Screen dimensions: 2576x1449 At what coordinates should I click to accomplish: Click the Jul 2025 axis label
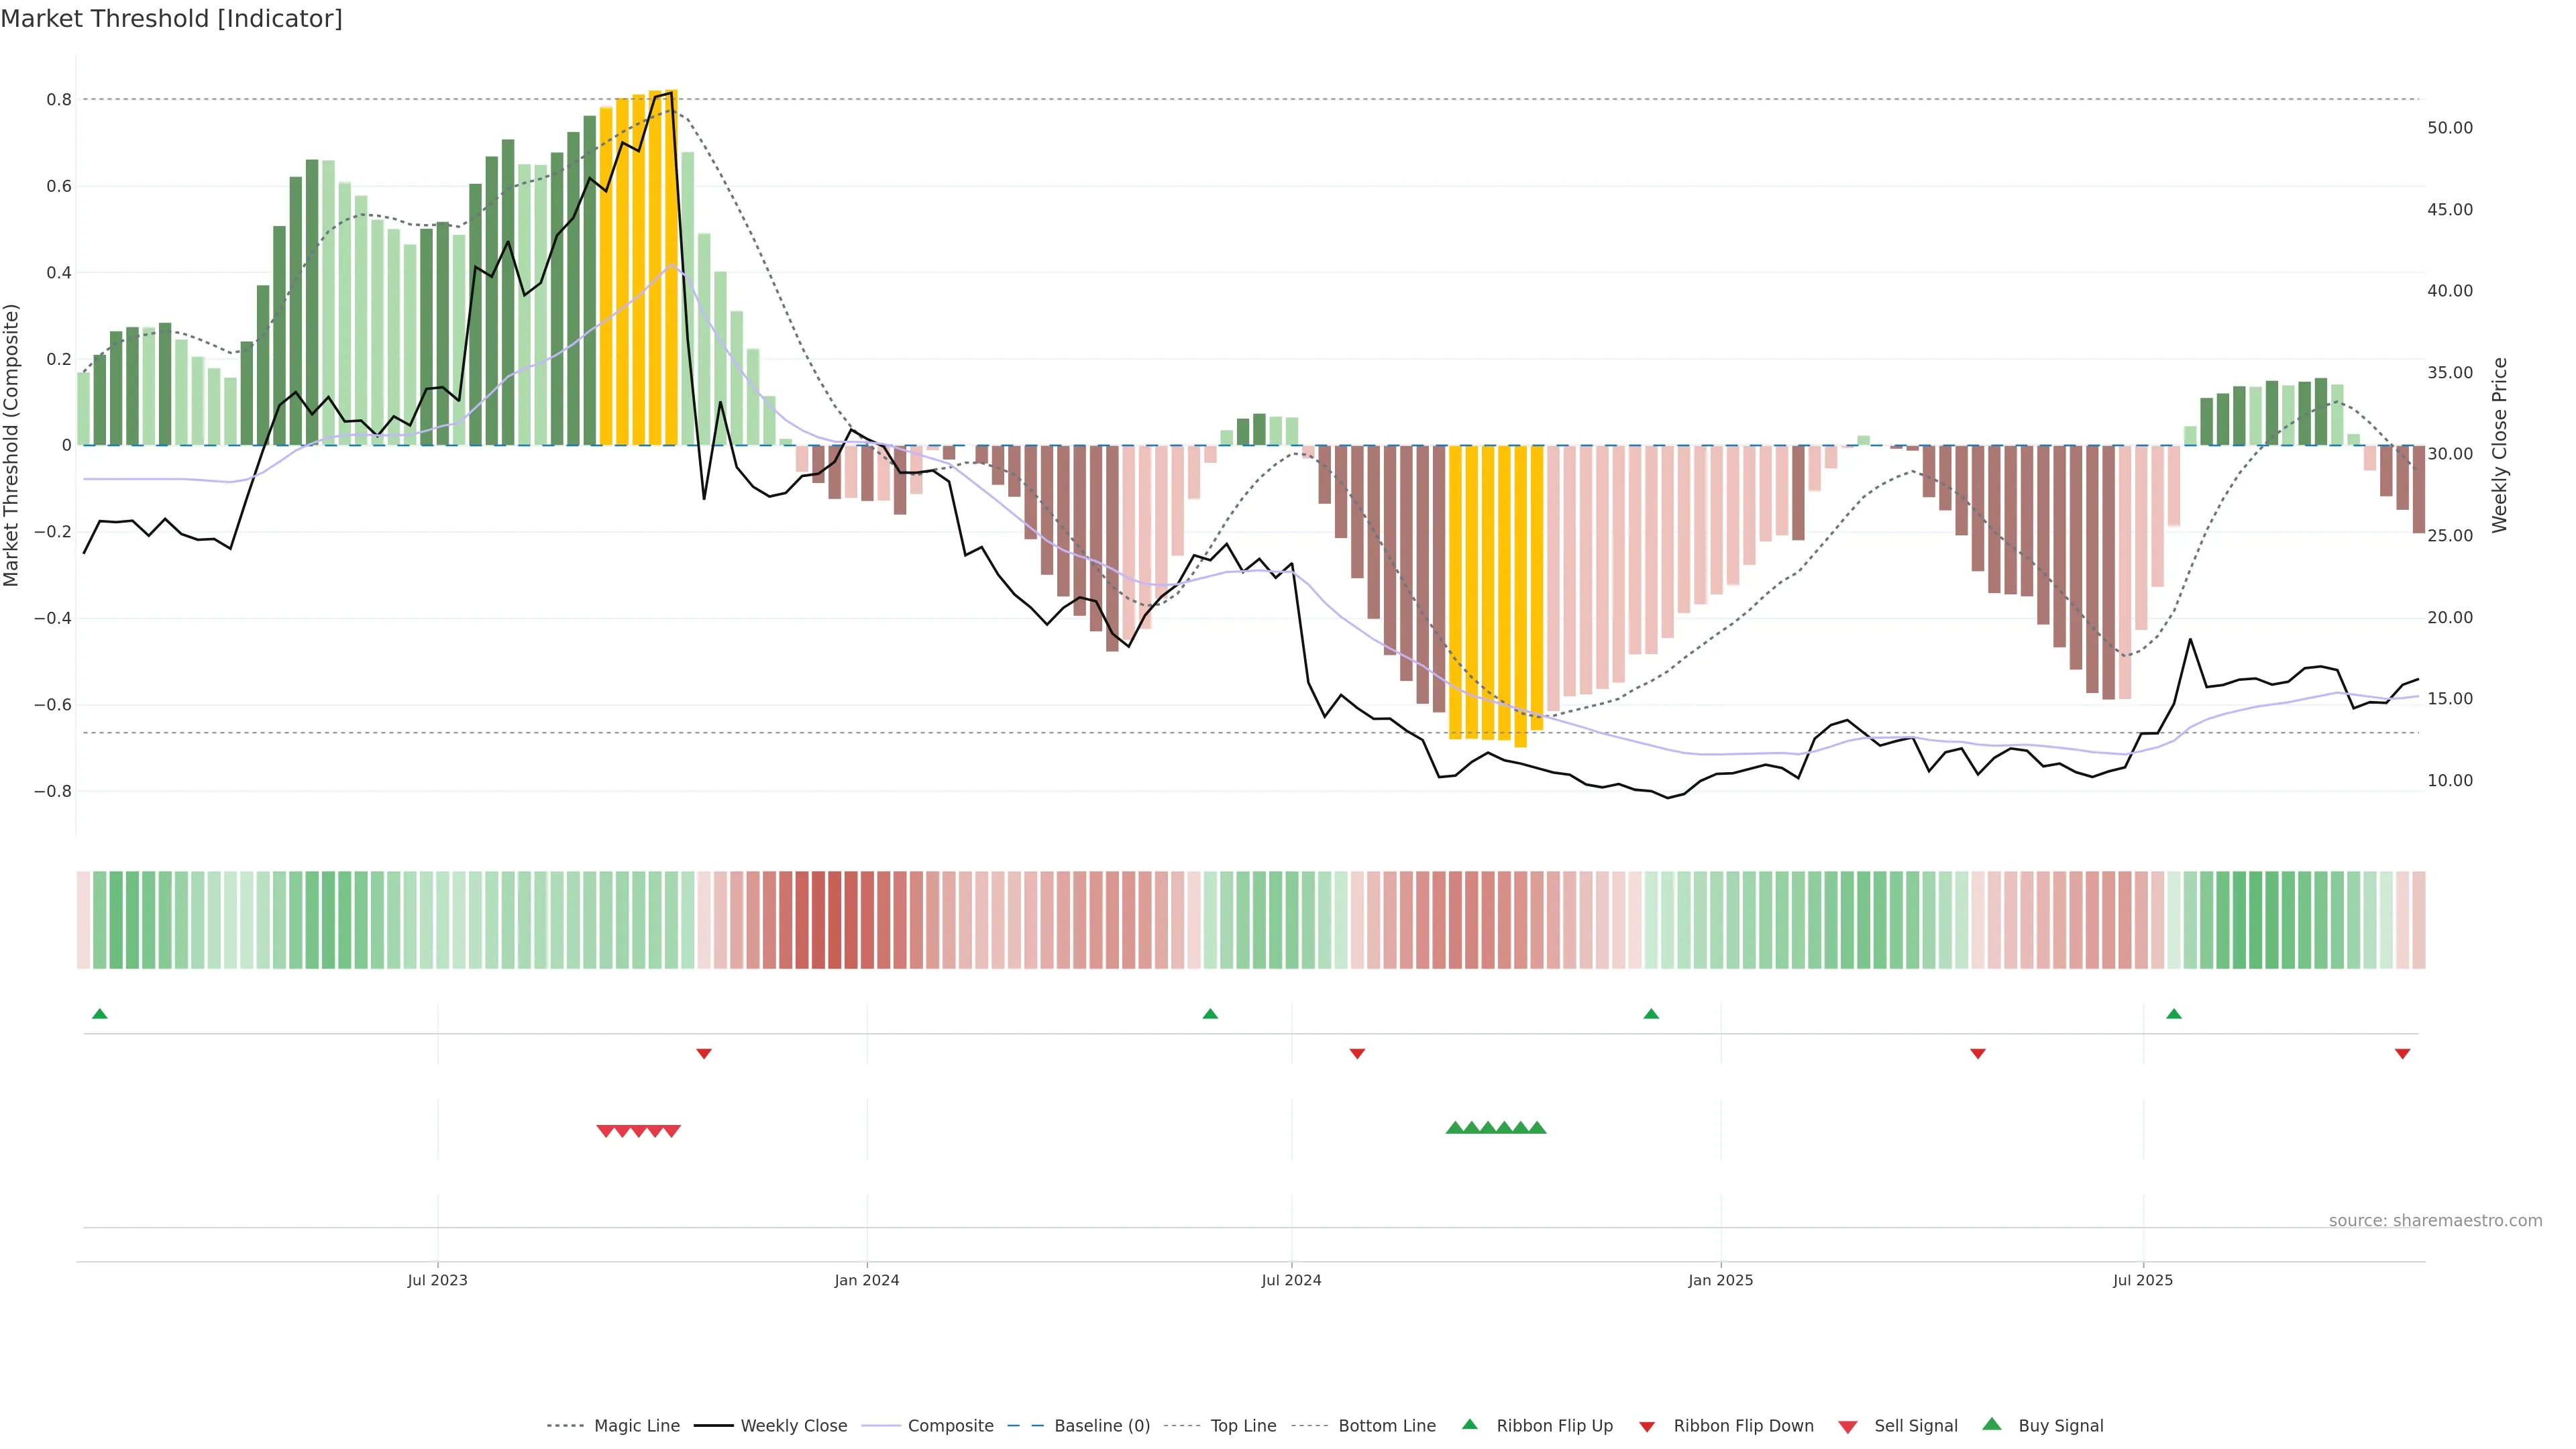2142,1280
